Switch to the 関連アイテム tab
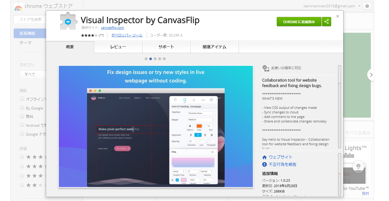 coord(215,47)
